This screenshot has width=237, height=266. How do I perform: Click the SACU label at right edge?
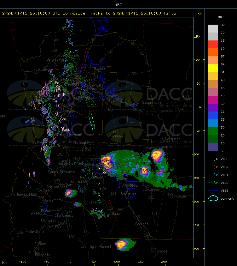[186, 97]
